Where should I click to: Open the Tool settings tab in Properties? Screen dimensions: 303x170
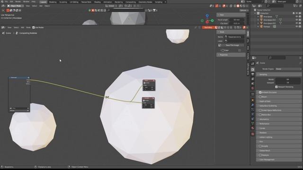point(252,64)
